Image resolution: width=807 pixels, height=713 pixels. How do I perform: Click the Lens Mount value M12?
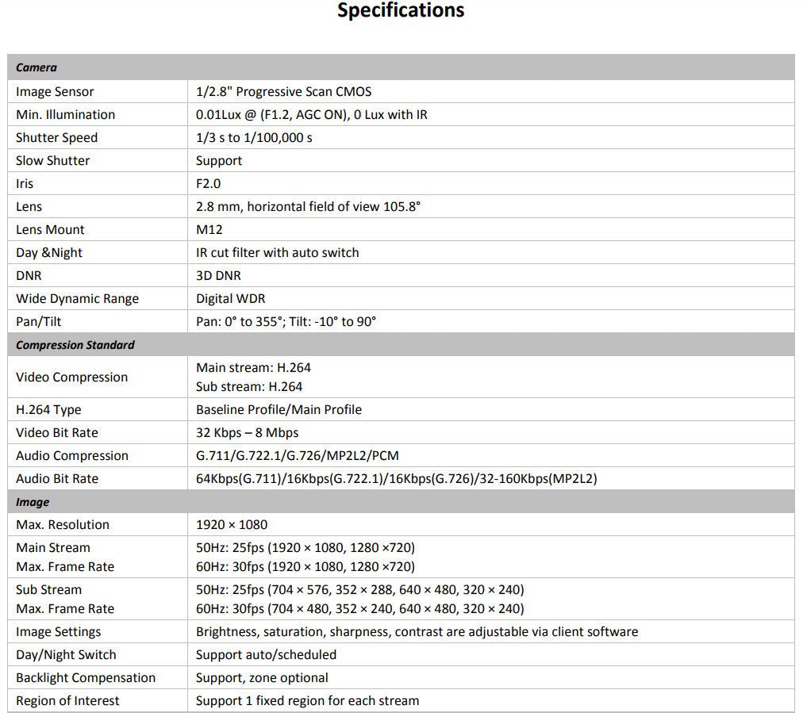click(209, 230)
